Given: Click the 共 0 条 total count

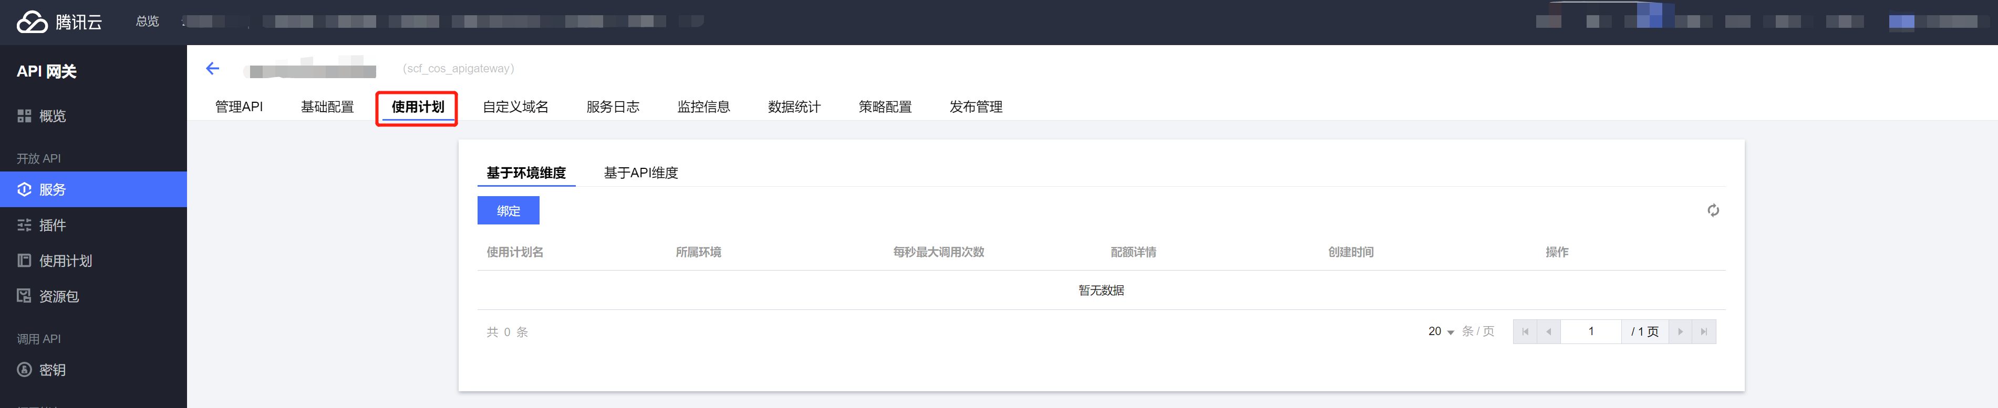Looking at the screenshot, I should coord(508,332).
